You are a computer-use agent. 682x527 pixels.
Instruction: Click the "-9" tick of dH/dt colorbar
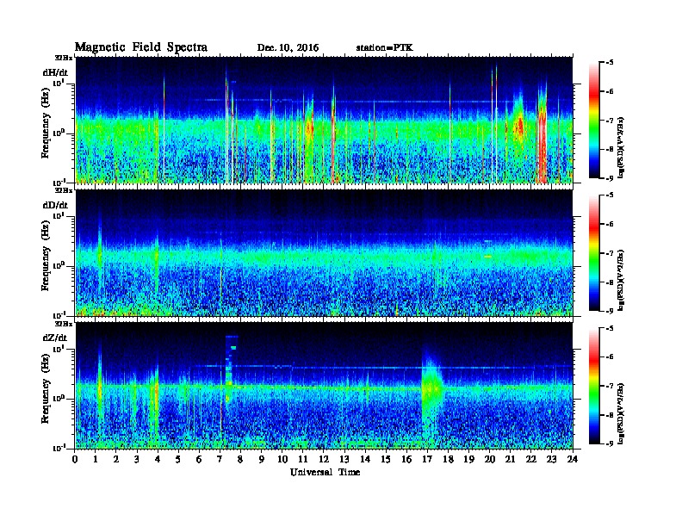tap(610, 178)
